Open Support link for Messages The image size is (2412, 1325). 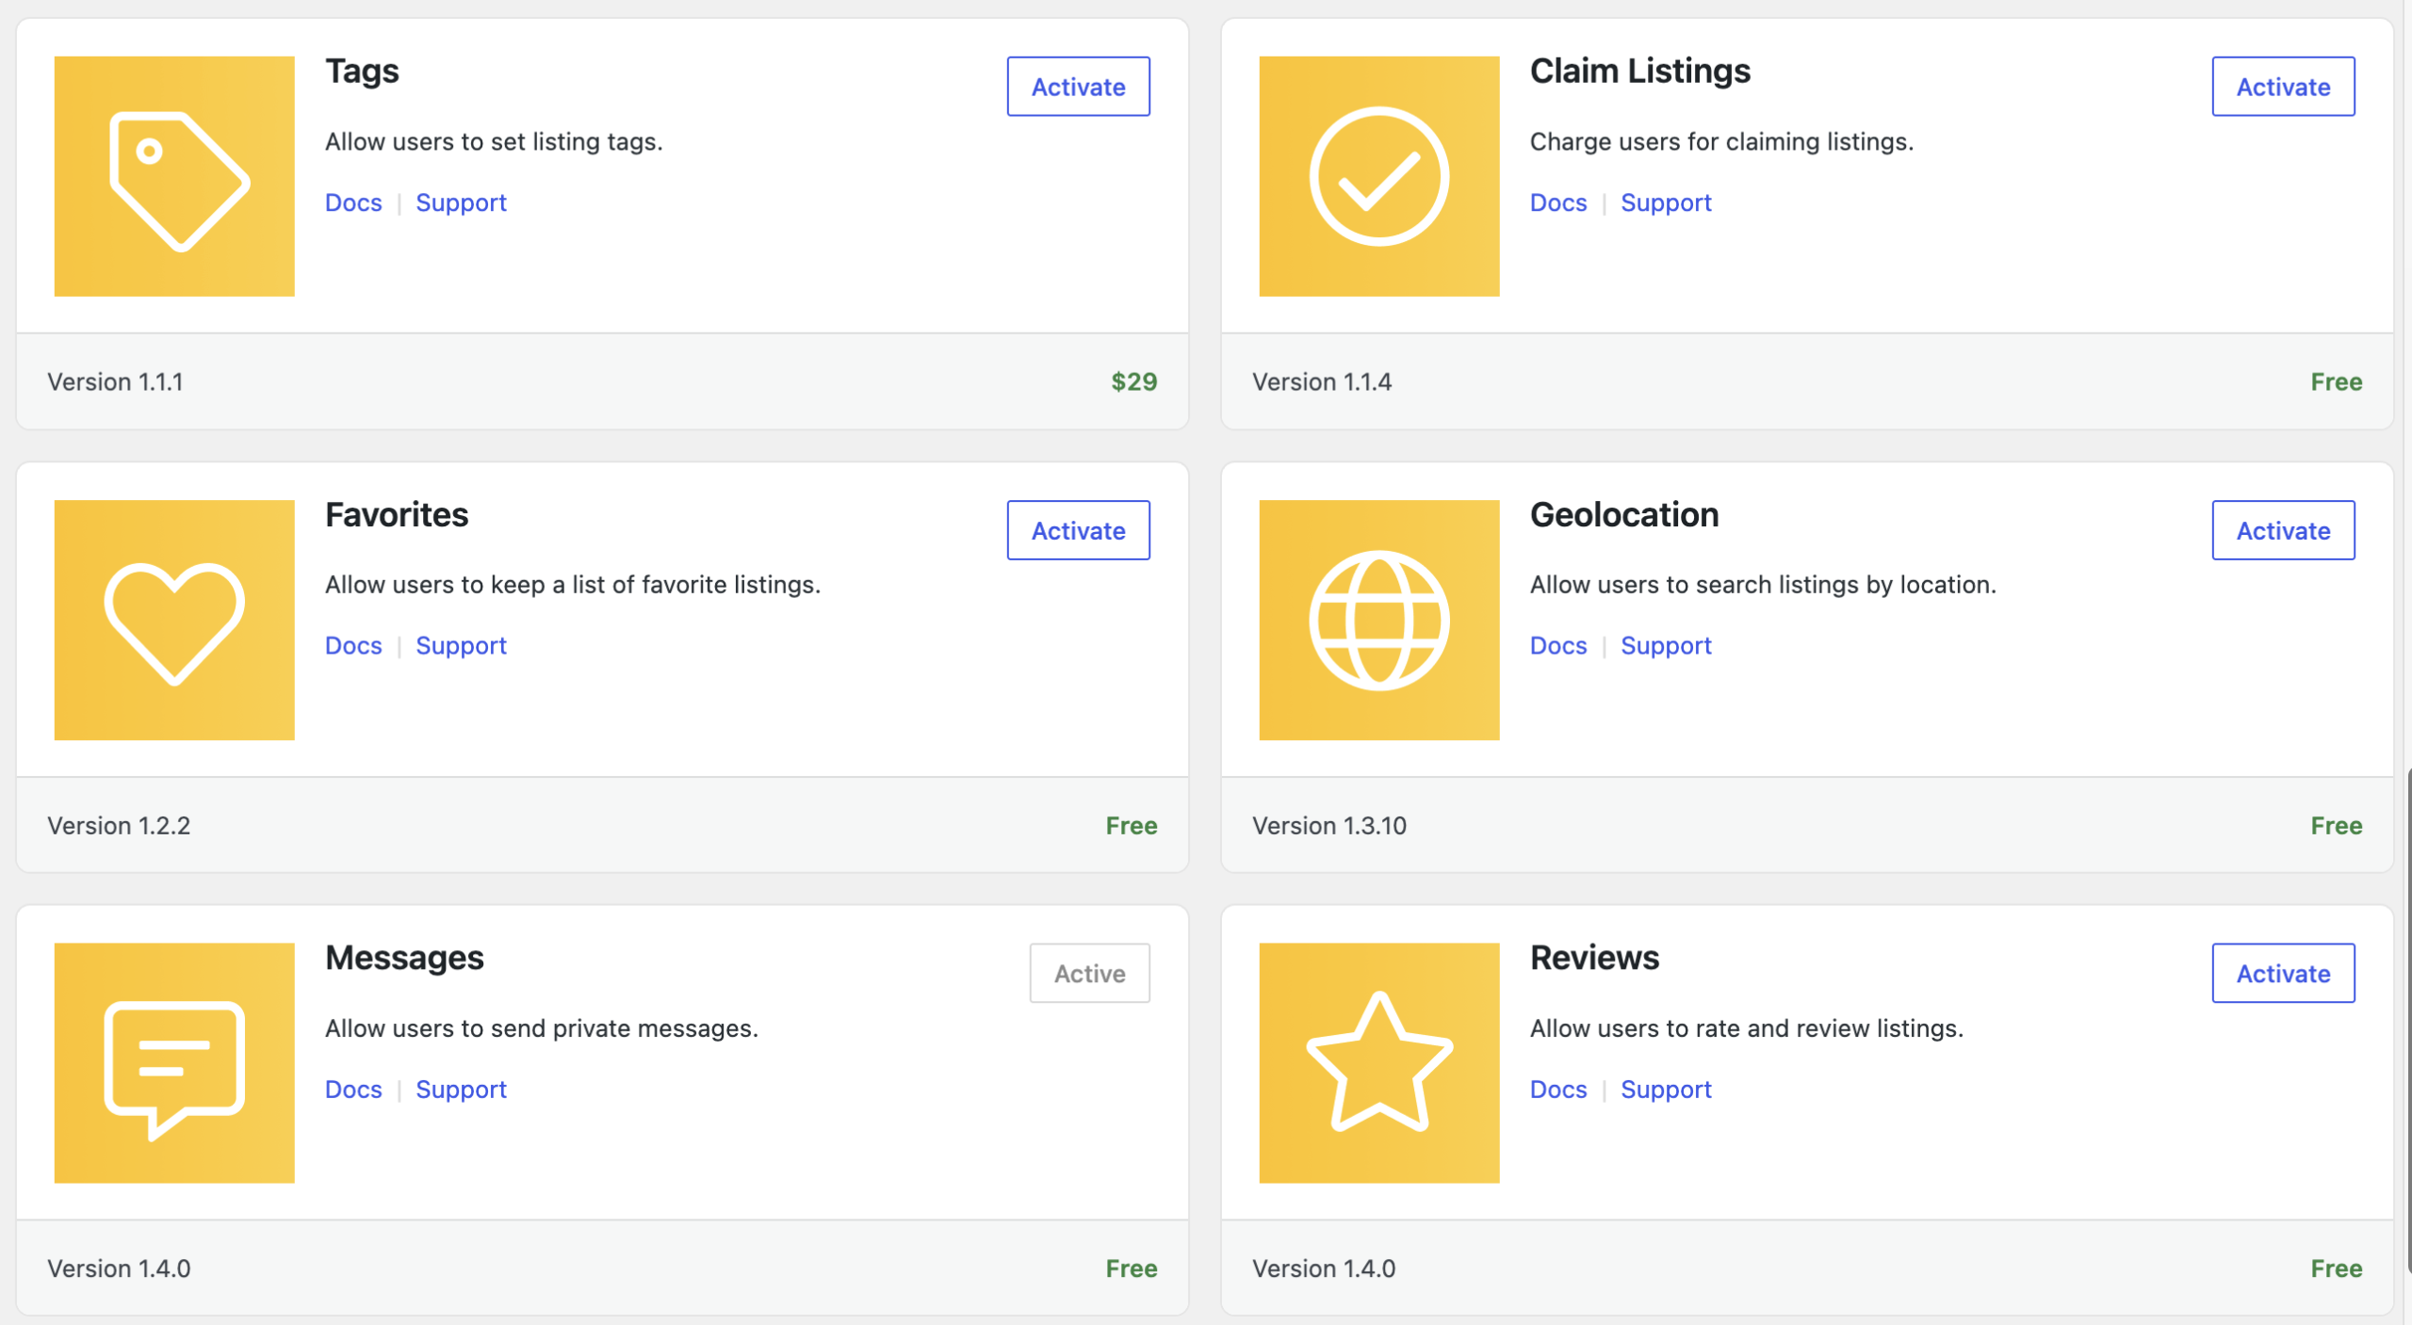pyautogui.click(x=461, y=1090)
